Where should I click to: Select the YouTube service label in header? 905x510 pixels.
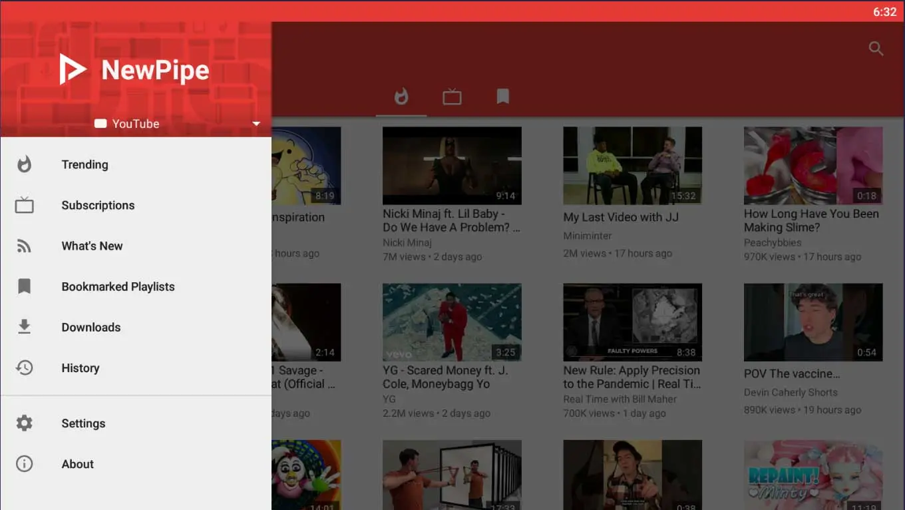click(135, 124)
